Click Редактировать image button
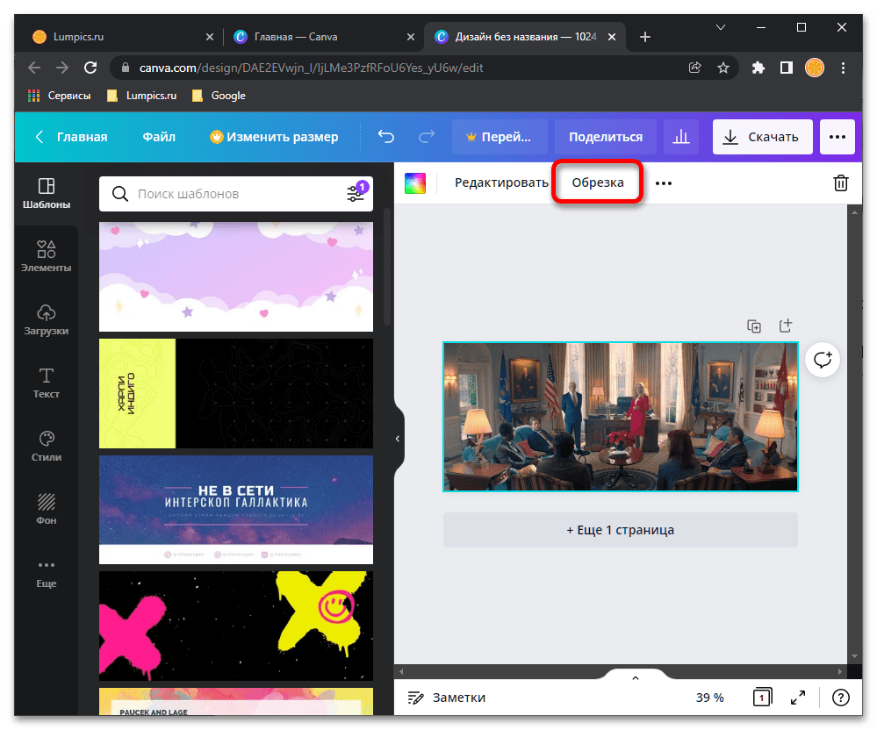This screenshot has height=730, width=877. tap(500, 182)
